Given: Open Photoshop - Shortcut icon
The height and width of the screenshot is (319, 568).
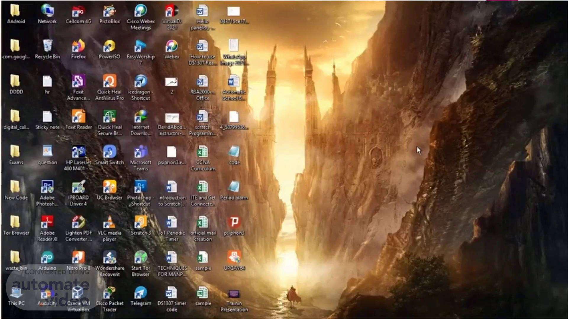Looking at the screenshot, I should pyautogui.click(x=141, y=193).
